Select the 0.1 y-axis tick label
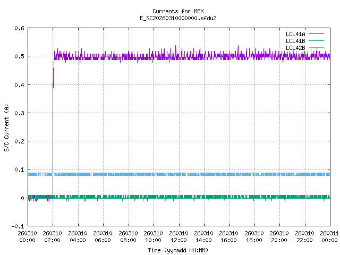This screenshot has height=255, width=340. coord(19,170)
